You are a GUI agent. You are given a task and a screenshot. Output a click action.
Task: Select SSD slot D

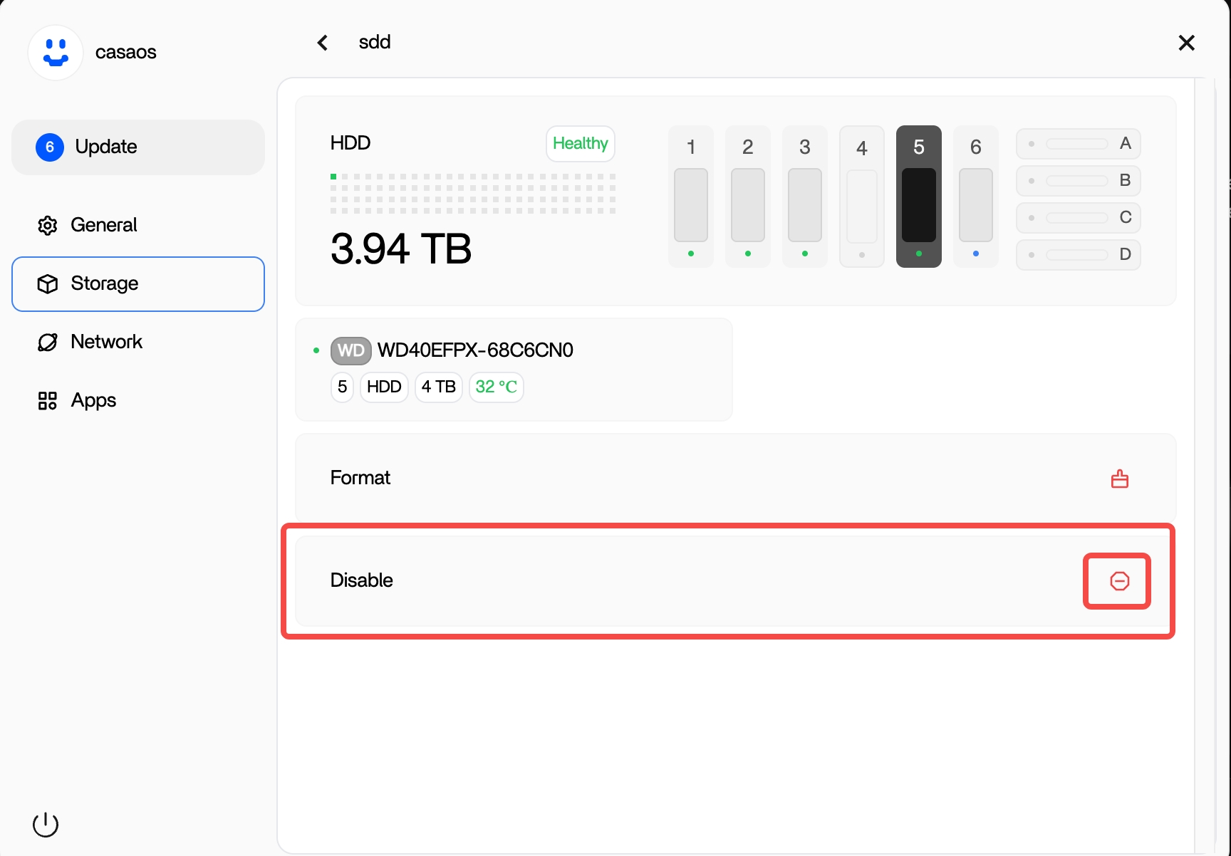coord(1078,255)
